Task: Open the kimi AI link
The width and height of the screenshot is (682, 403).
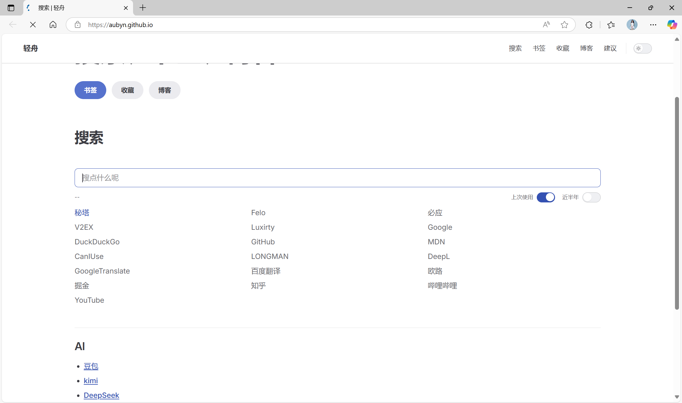Action: (x=91, y=381)
